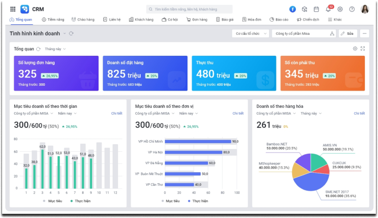Open notifications bell with red badge
Viewport: 378px width, 218px height.
[x=329, y=9]
